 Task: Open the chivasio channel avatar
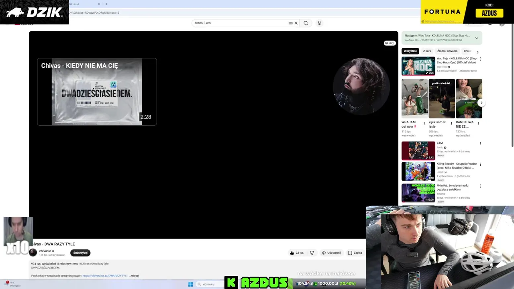[x=33, y=252]
